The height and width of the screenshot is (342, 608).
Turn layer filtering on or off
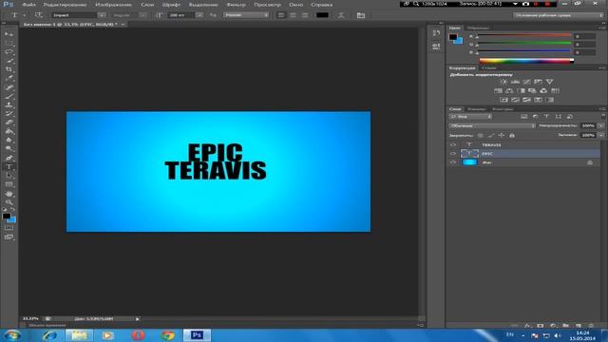tap(603, 116)
